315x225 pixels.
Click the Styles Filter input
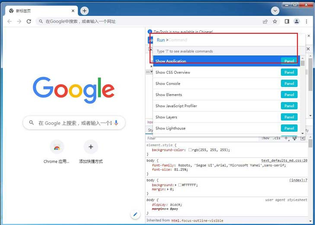[202, 138]
